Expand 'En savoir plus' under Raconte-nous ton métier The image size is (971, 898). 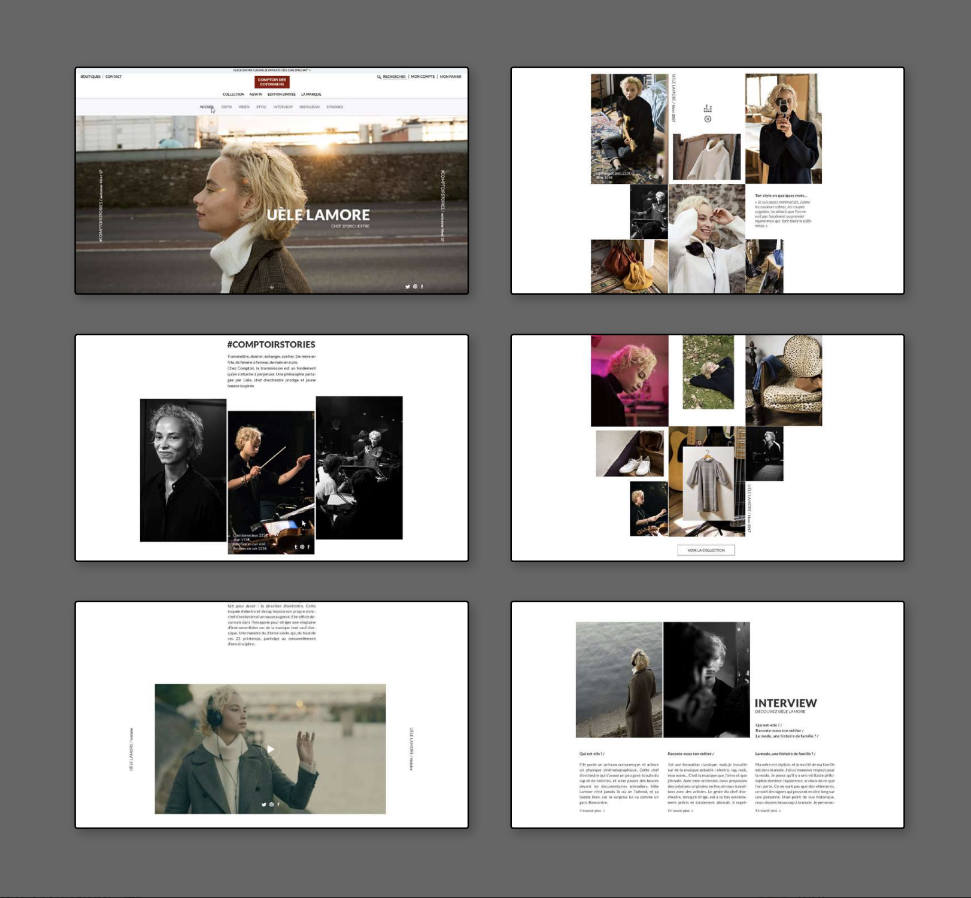(x=680, y=811)
